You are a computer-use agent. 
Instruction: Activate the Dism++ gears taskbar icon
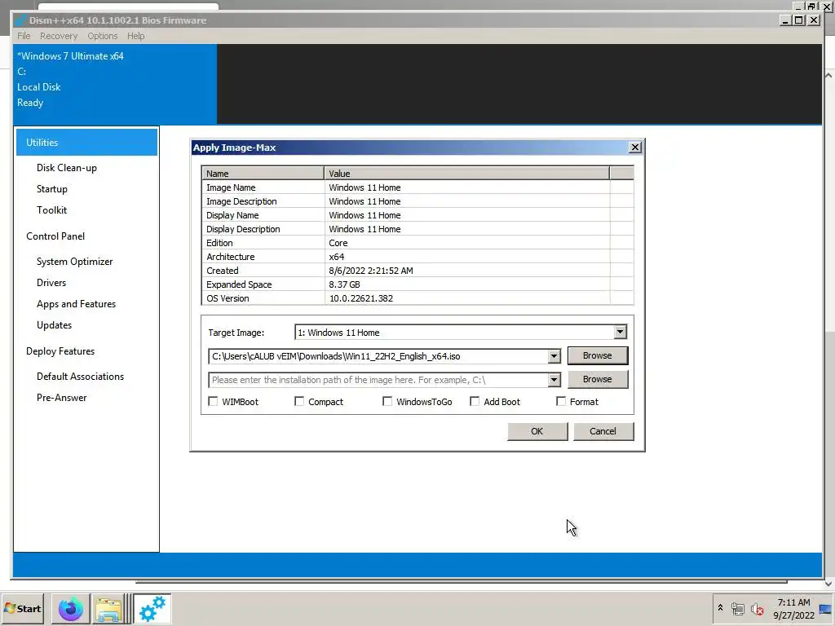(x=152, y=609)
